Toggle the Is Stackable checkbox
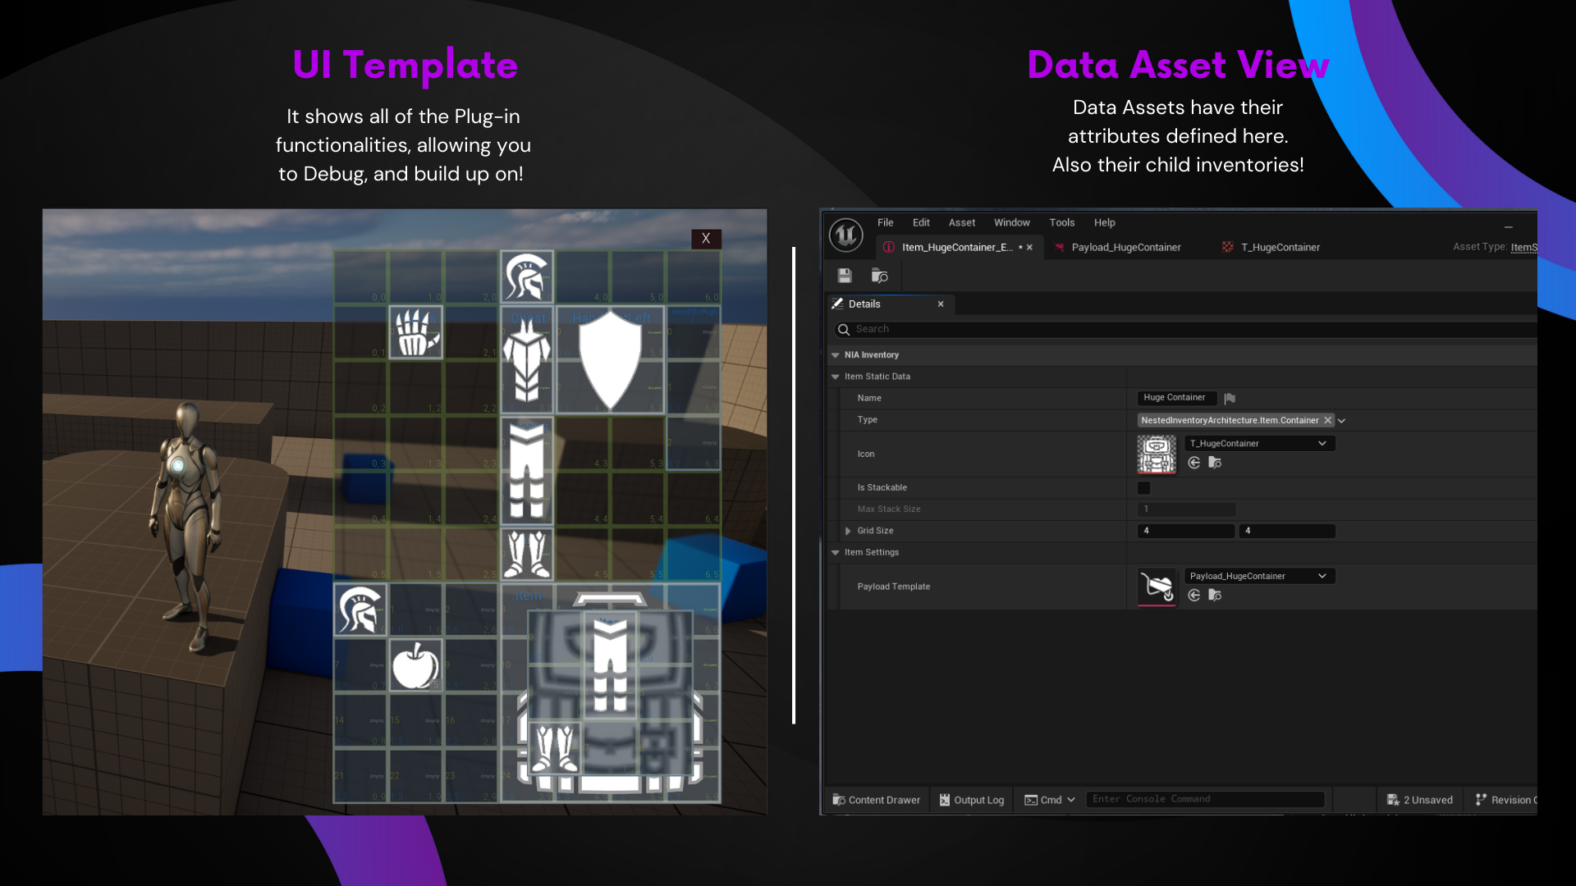 coord(1144,488)
